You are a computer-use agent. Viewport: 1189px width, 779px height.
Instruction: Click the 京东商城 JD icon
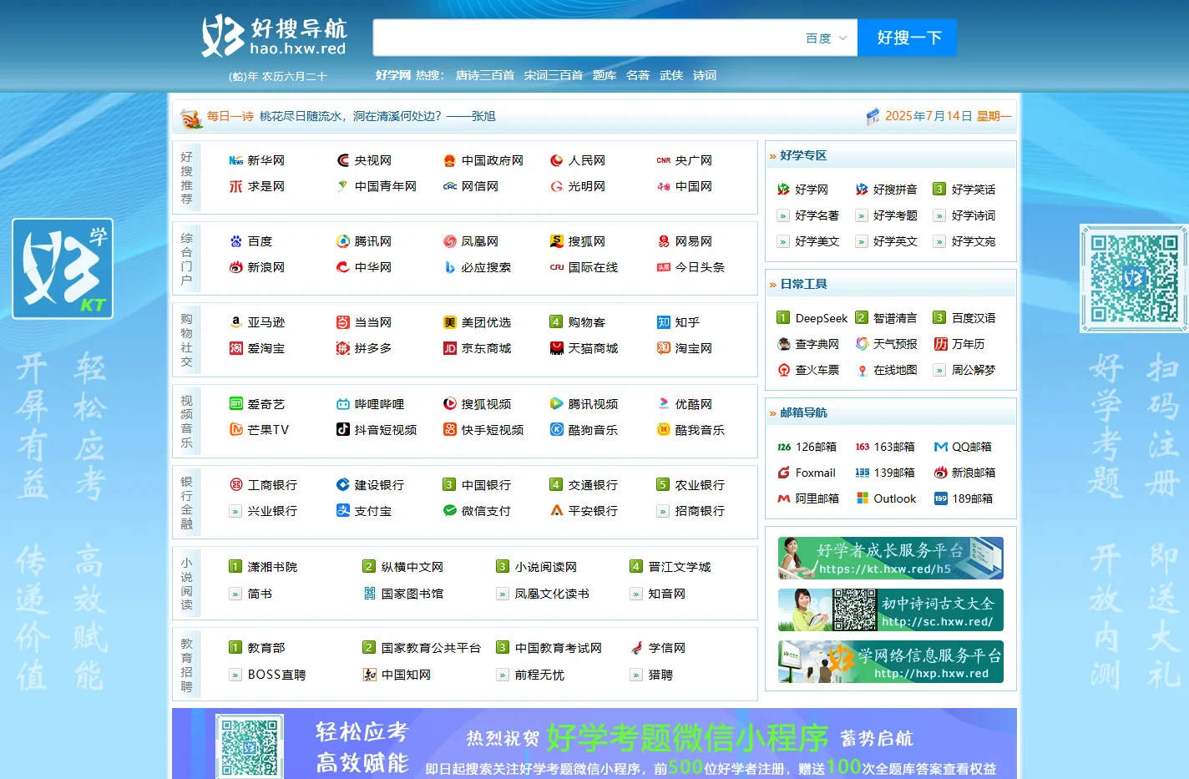450,348
